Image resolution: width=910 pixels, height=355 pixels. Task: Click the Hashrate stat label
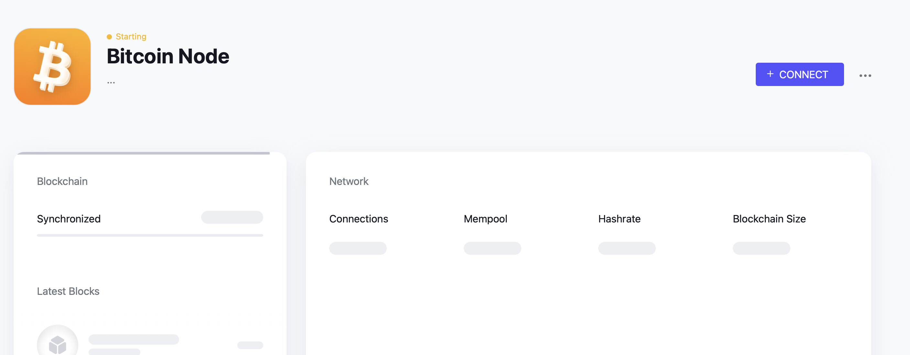(619, 219)
